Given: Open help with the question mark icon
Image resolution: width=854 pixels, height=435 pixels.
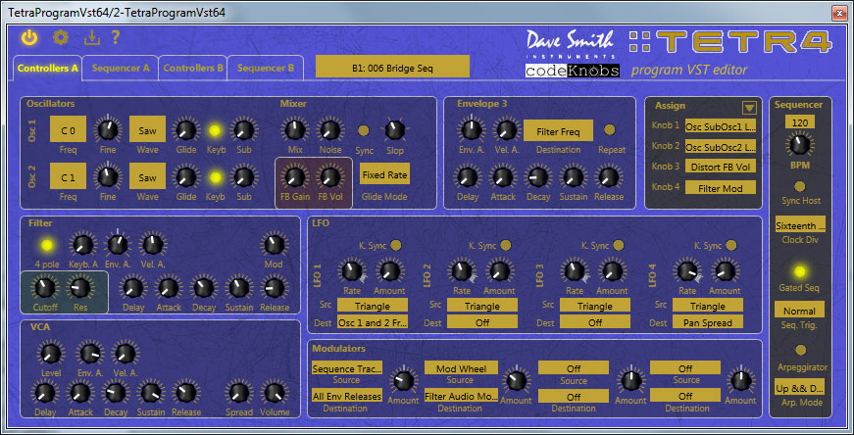Looking at the screenshot, I should tap(115, 38).
